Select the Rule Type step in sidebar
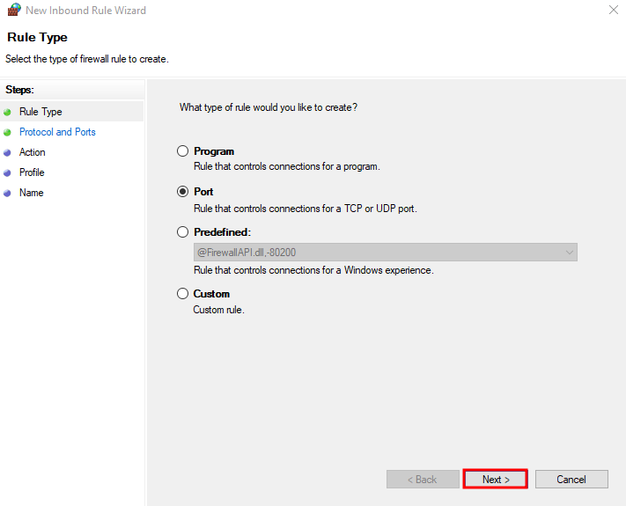This screenshot has width=626, height=506. tap(41, 112)
